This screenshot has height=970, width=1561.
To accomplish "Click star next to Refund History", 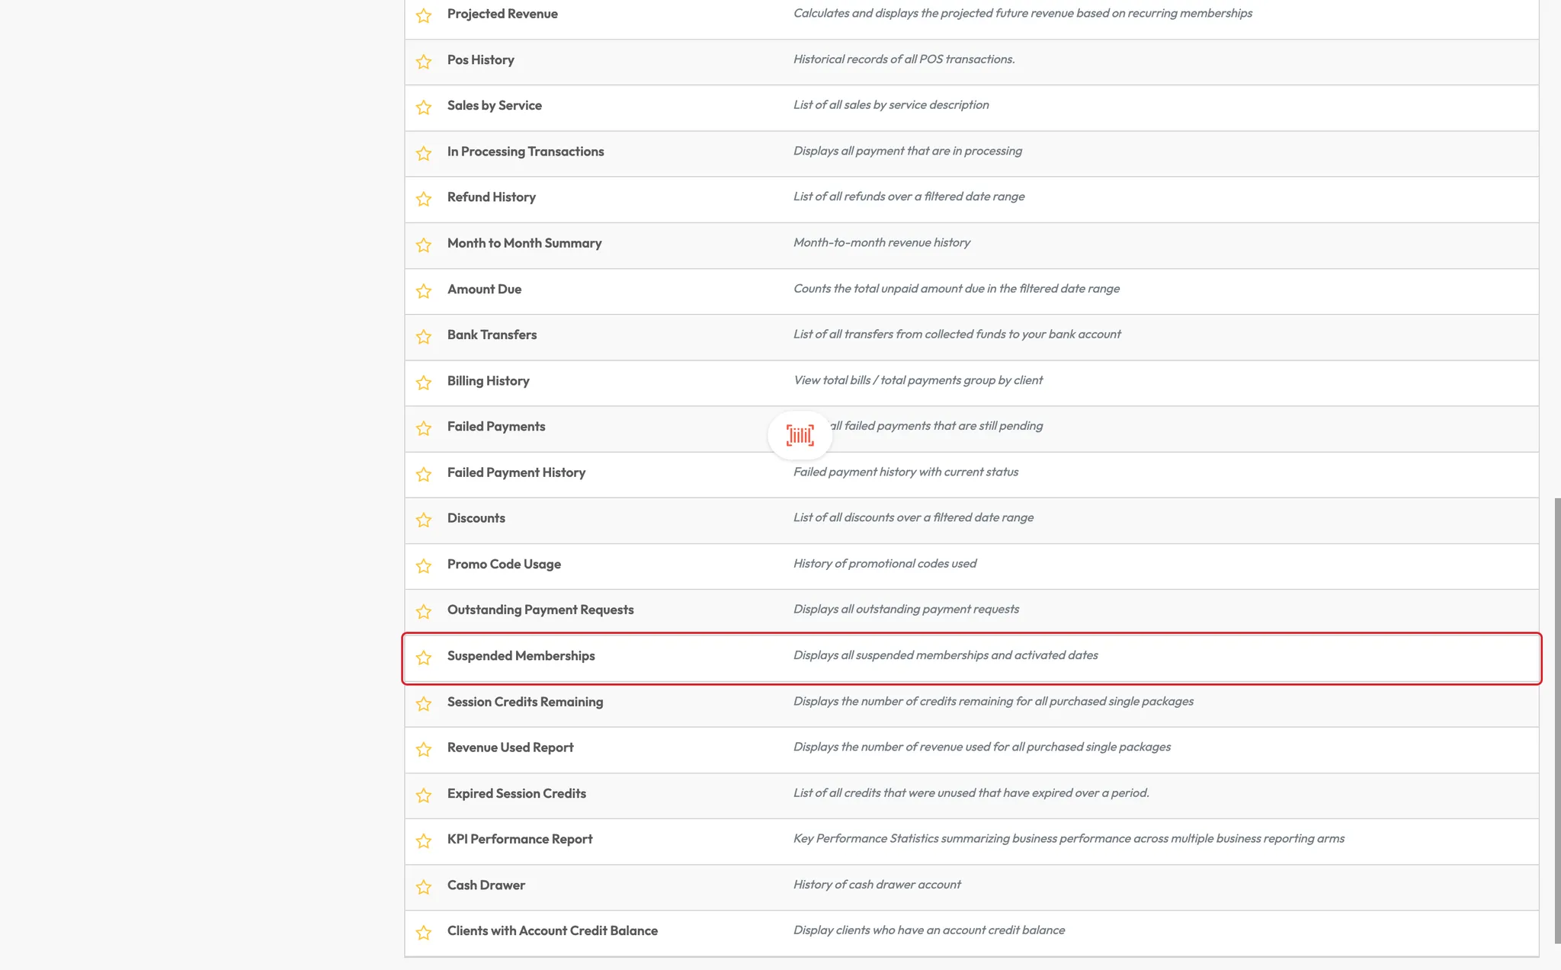I will click(424, 198).
